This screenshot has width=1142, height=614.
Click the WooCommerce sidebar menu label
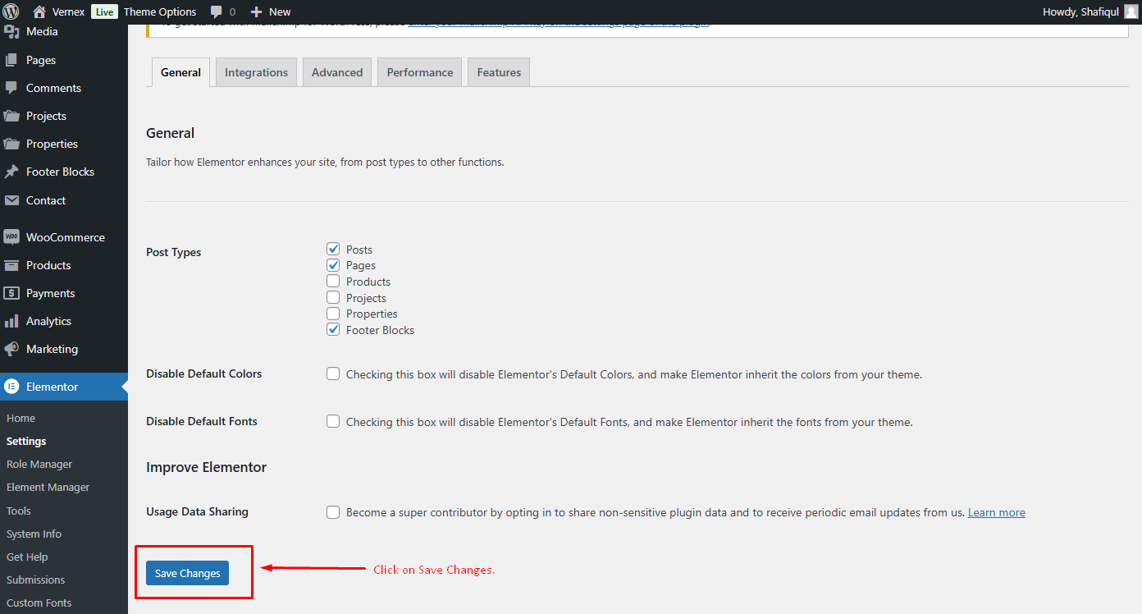click(66, 237)
